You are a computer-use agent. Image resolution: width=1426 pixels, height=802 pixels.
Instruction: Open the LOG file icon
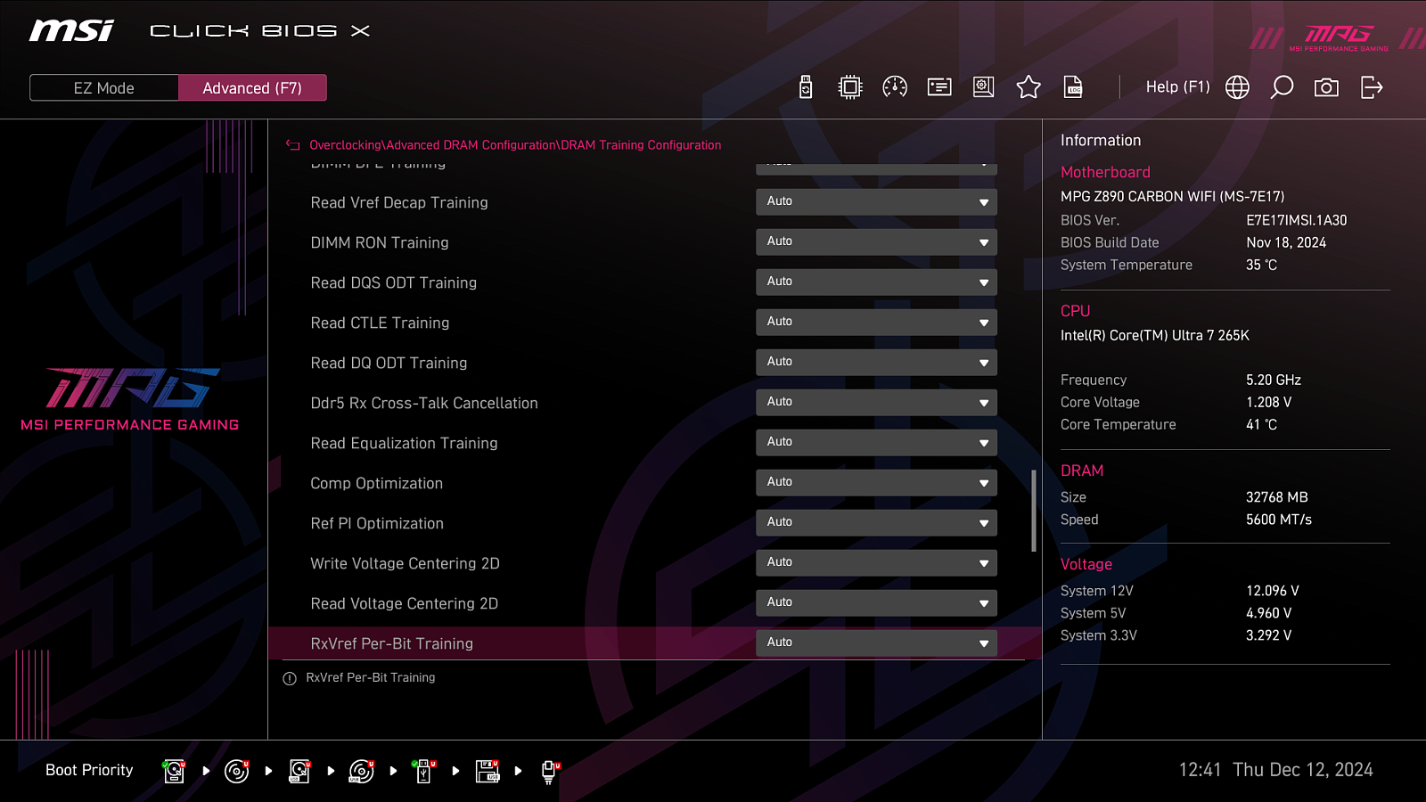coord(1073,87)
